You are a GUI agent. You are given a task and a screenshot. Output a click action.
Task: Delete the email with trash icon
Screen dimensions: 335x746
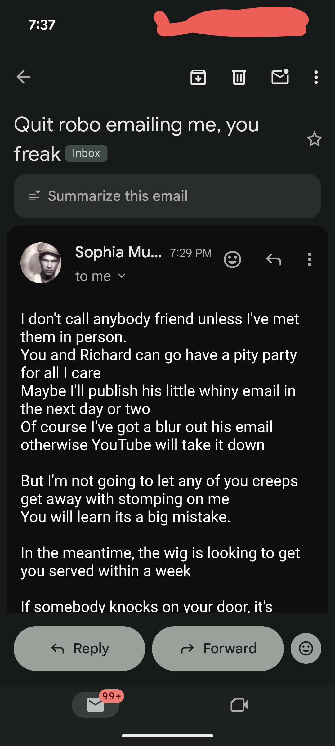coord(239,77)
